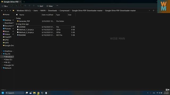Go to Downloads in the breadcrumb
170x95 pixels.
53,11
